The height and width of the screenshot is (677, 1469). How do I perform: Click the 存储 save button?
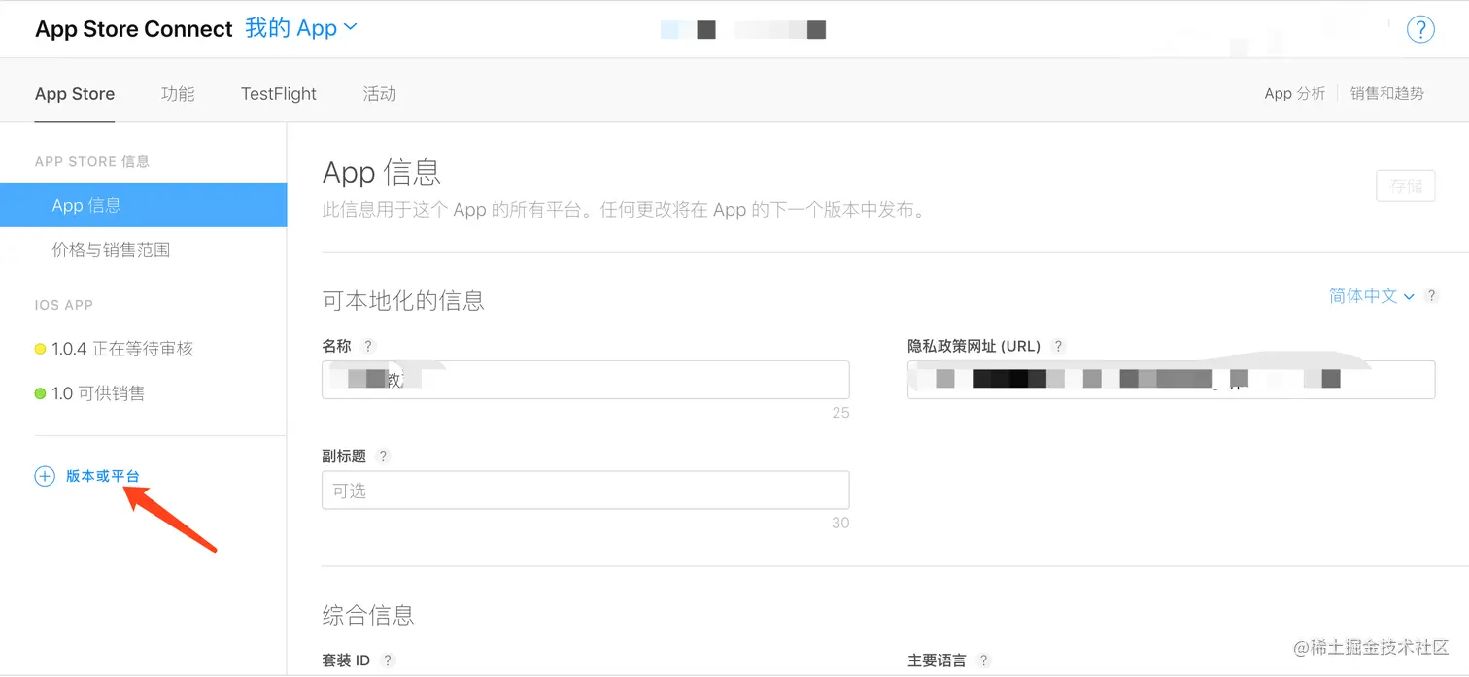point(1406,186)
